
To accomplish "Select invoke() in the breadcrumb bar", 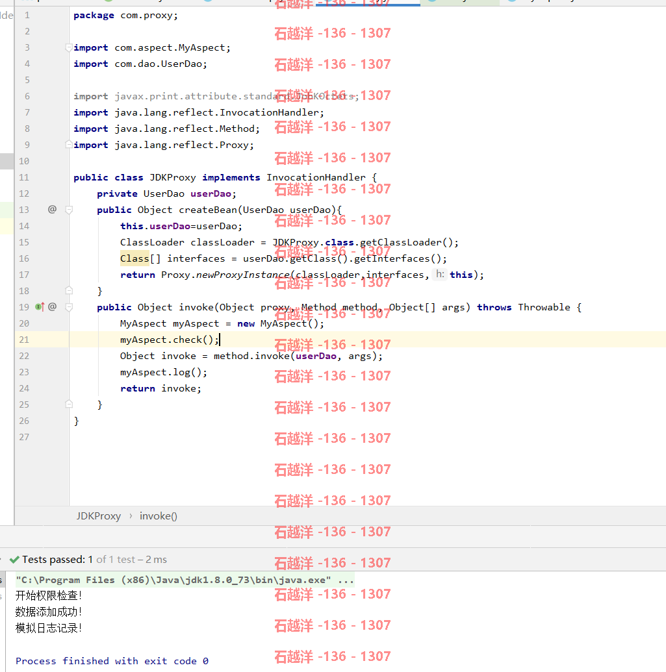I will (159, 516).
